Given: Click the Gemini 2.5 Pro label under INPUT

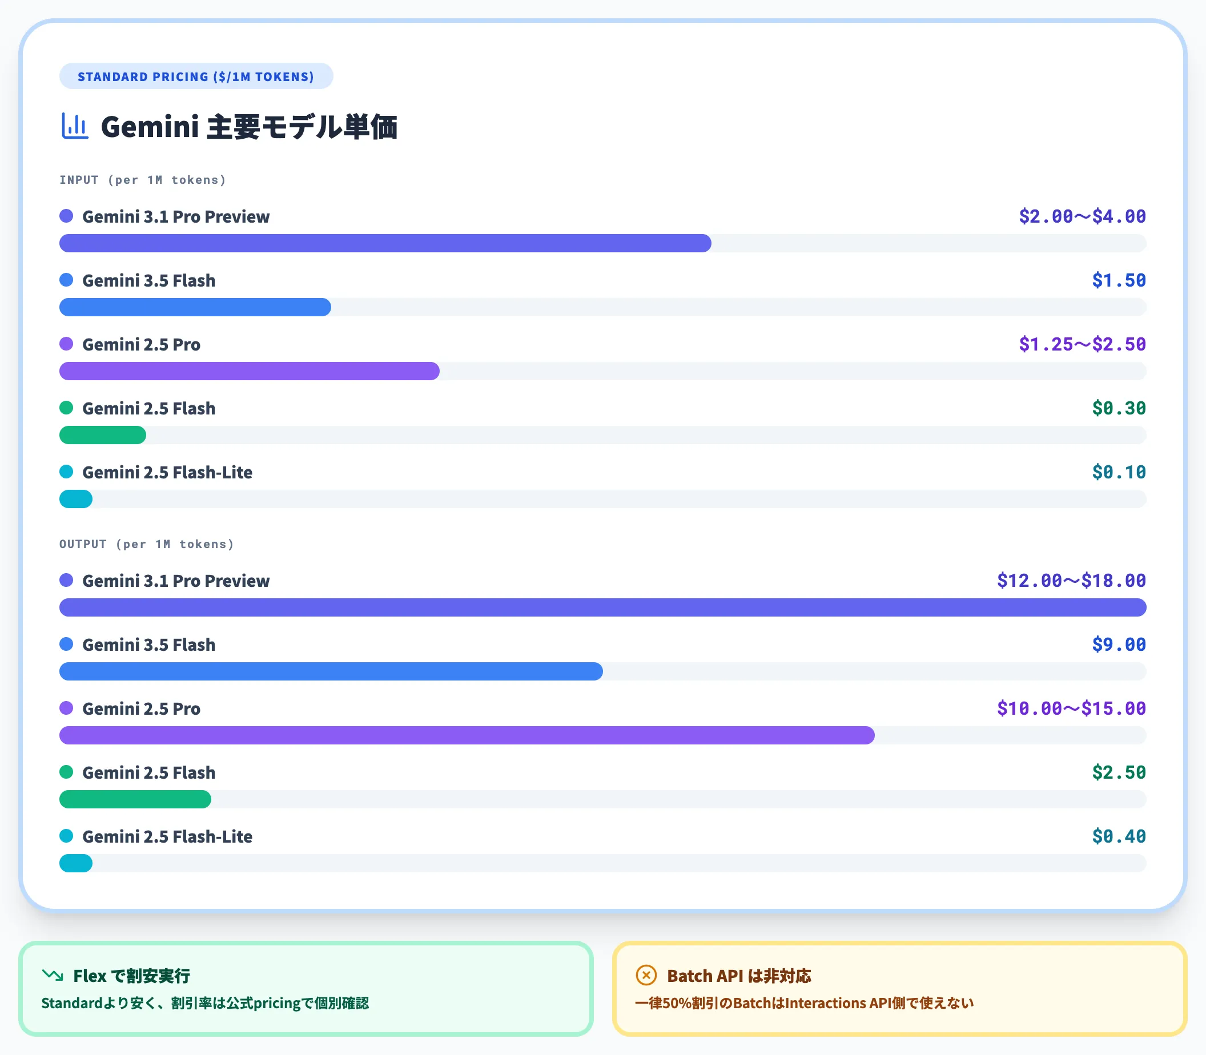Looking at the screenshot, I should (x=142, y=344).
